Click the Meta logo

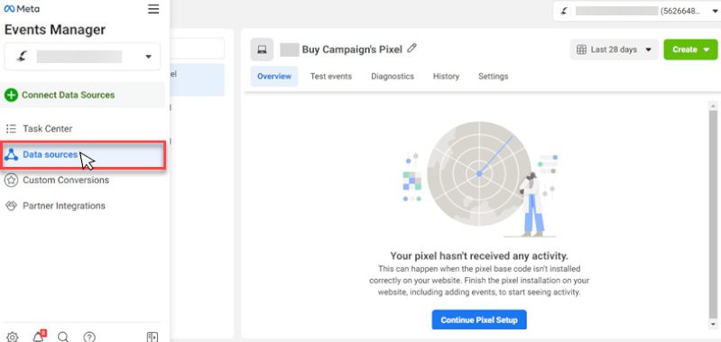pyautogui.click(x=22, y=9)
